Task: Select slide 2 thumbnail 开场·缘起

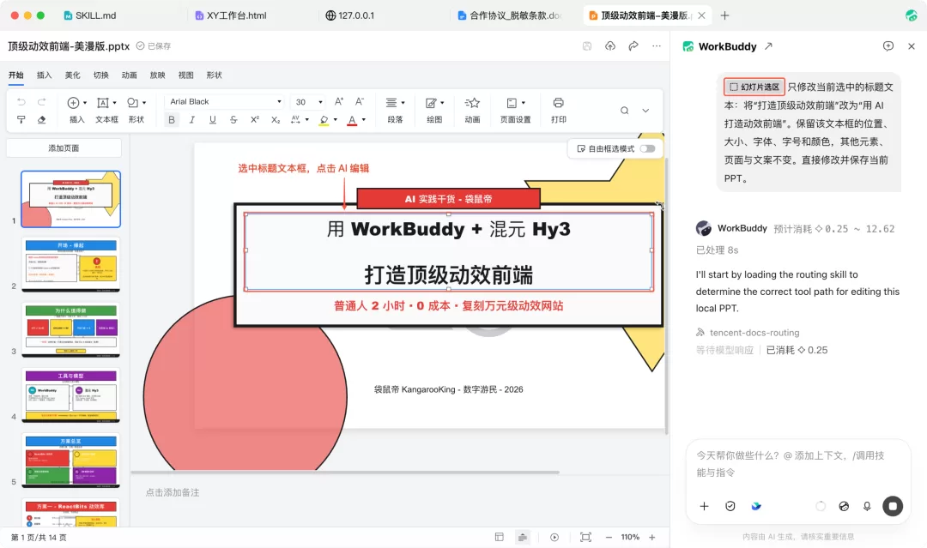Action: [x=71, y=264]
